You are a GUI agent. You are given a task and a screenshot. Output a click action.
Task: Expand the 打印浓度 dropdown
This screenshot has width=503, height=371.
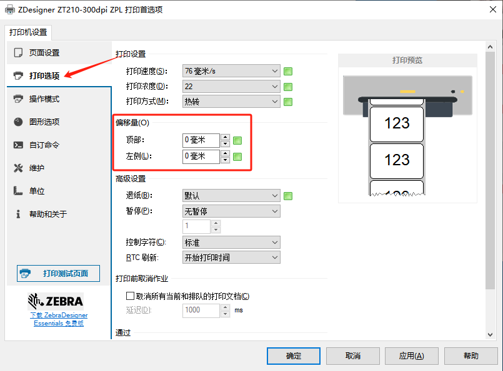pos(231,87)
